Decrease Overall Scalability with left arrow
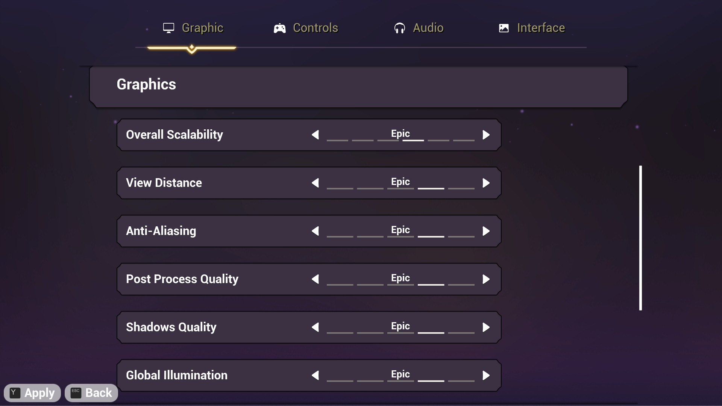The width and height of the screenshot is (722, 406). click(x=315, y=135)
